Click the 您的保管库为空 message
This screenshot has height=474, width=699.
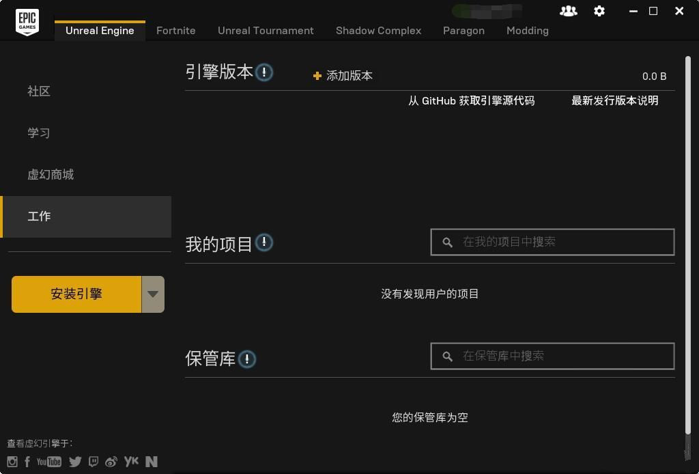click(x=430, y=417)
